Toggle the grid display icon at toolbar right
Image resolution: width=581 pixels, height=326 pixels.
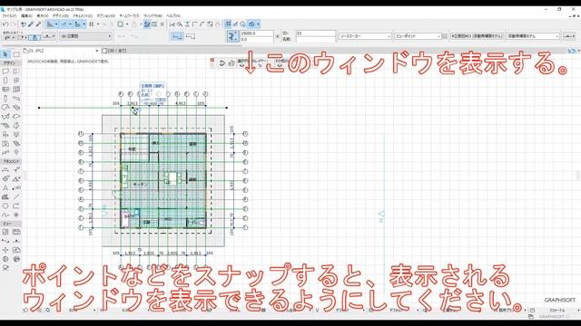[228, 24]
